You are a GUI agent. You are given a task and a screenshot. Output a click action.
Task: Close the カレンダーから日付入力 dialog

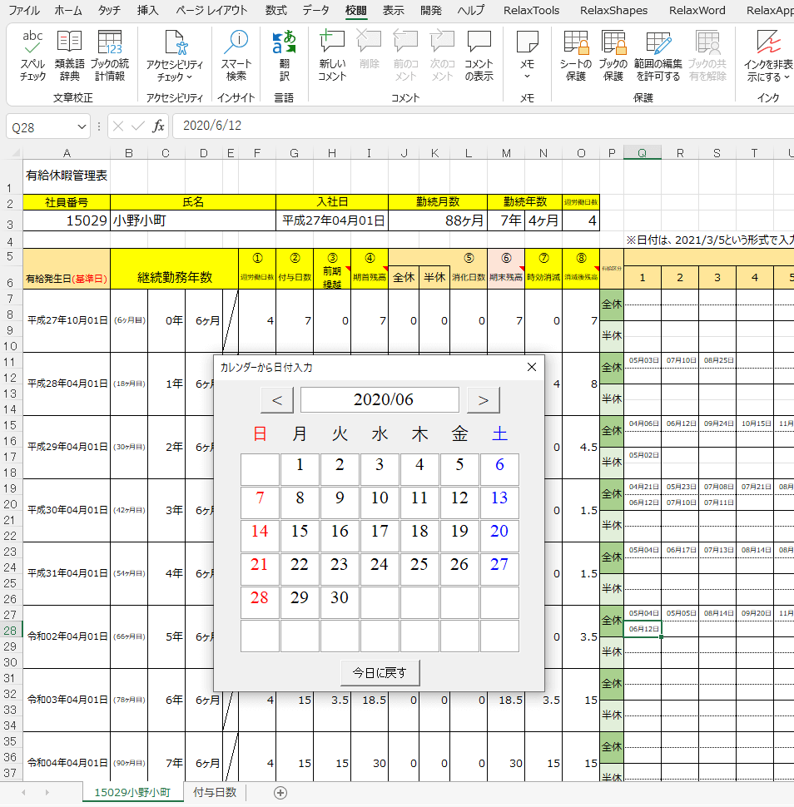point(532,367)
